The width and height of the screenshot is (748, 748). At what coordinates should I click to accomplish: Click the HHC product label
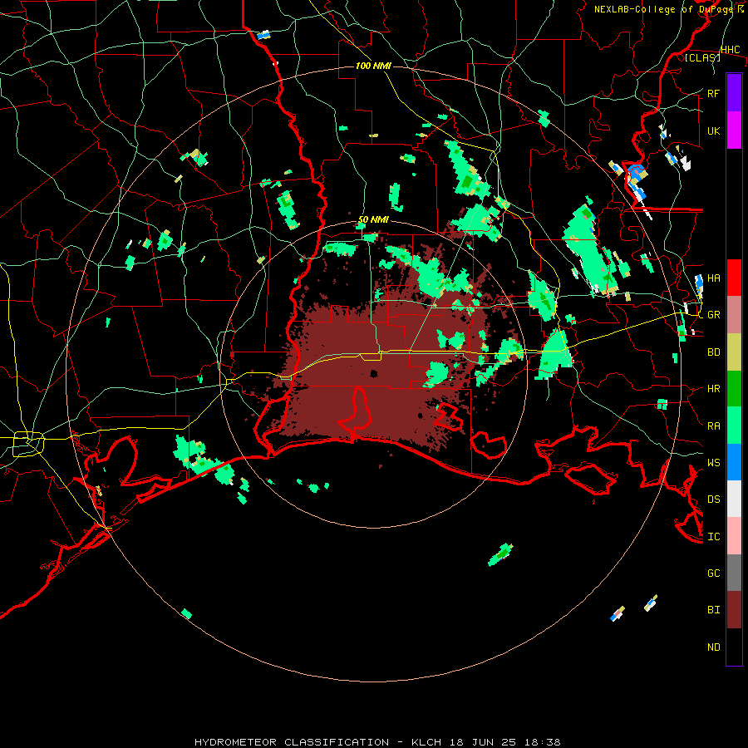tap(730, 50)
